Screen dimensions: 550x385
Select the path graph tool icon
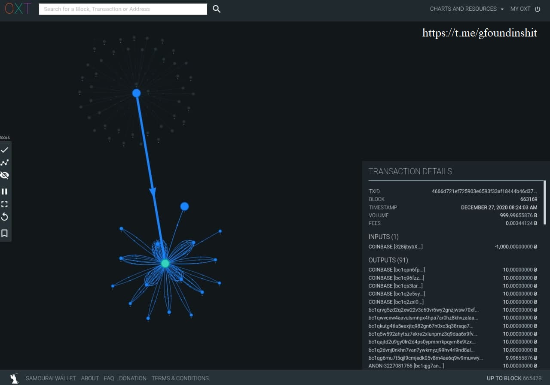(5, 163)
